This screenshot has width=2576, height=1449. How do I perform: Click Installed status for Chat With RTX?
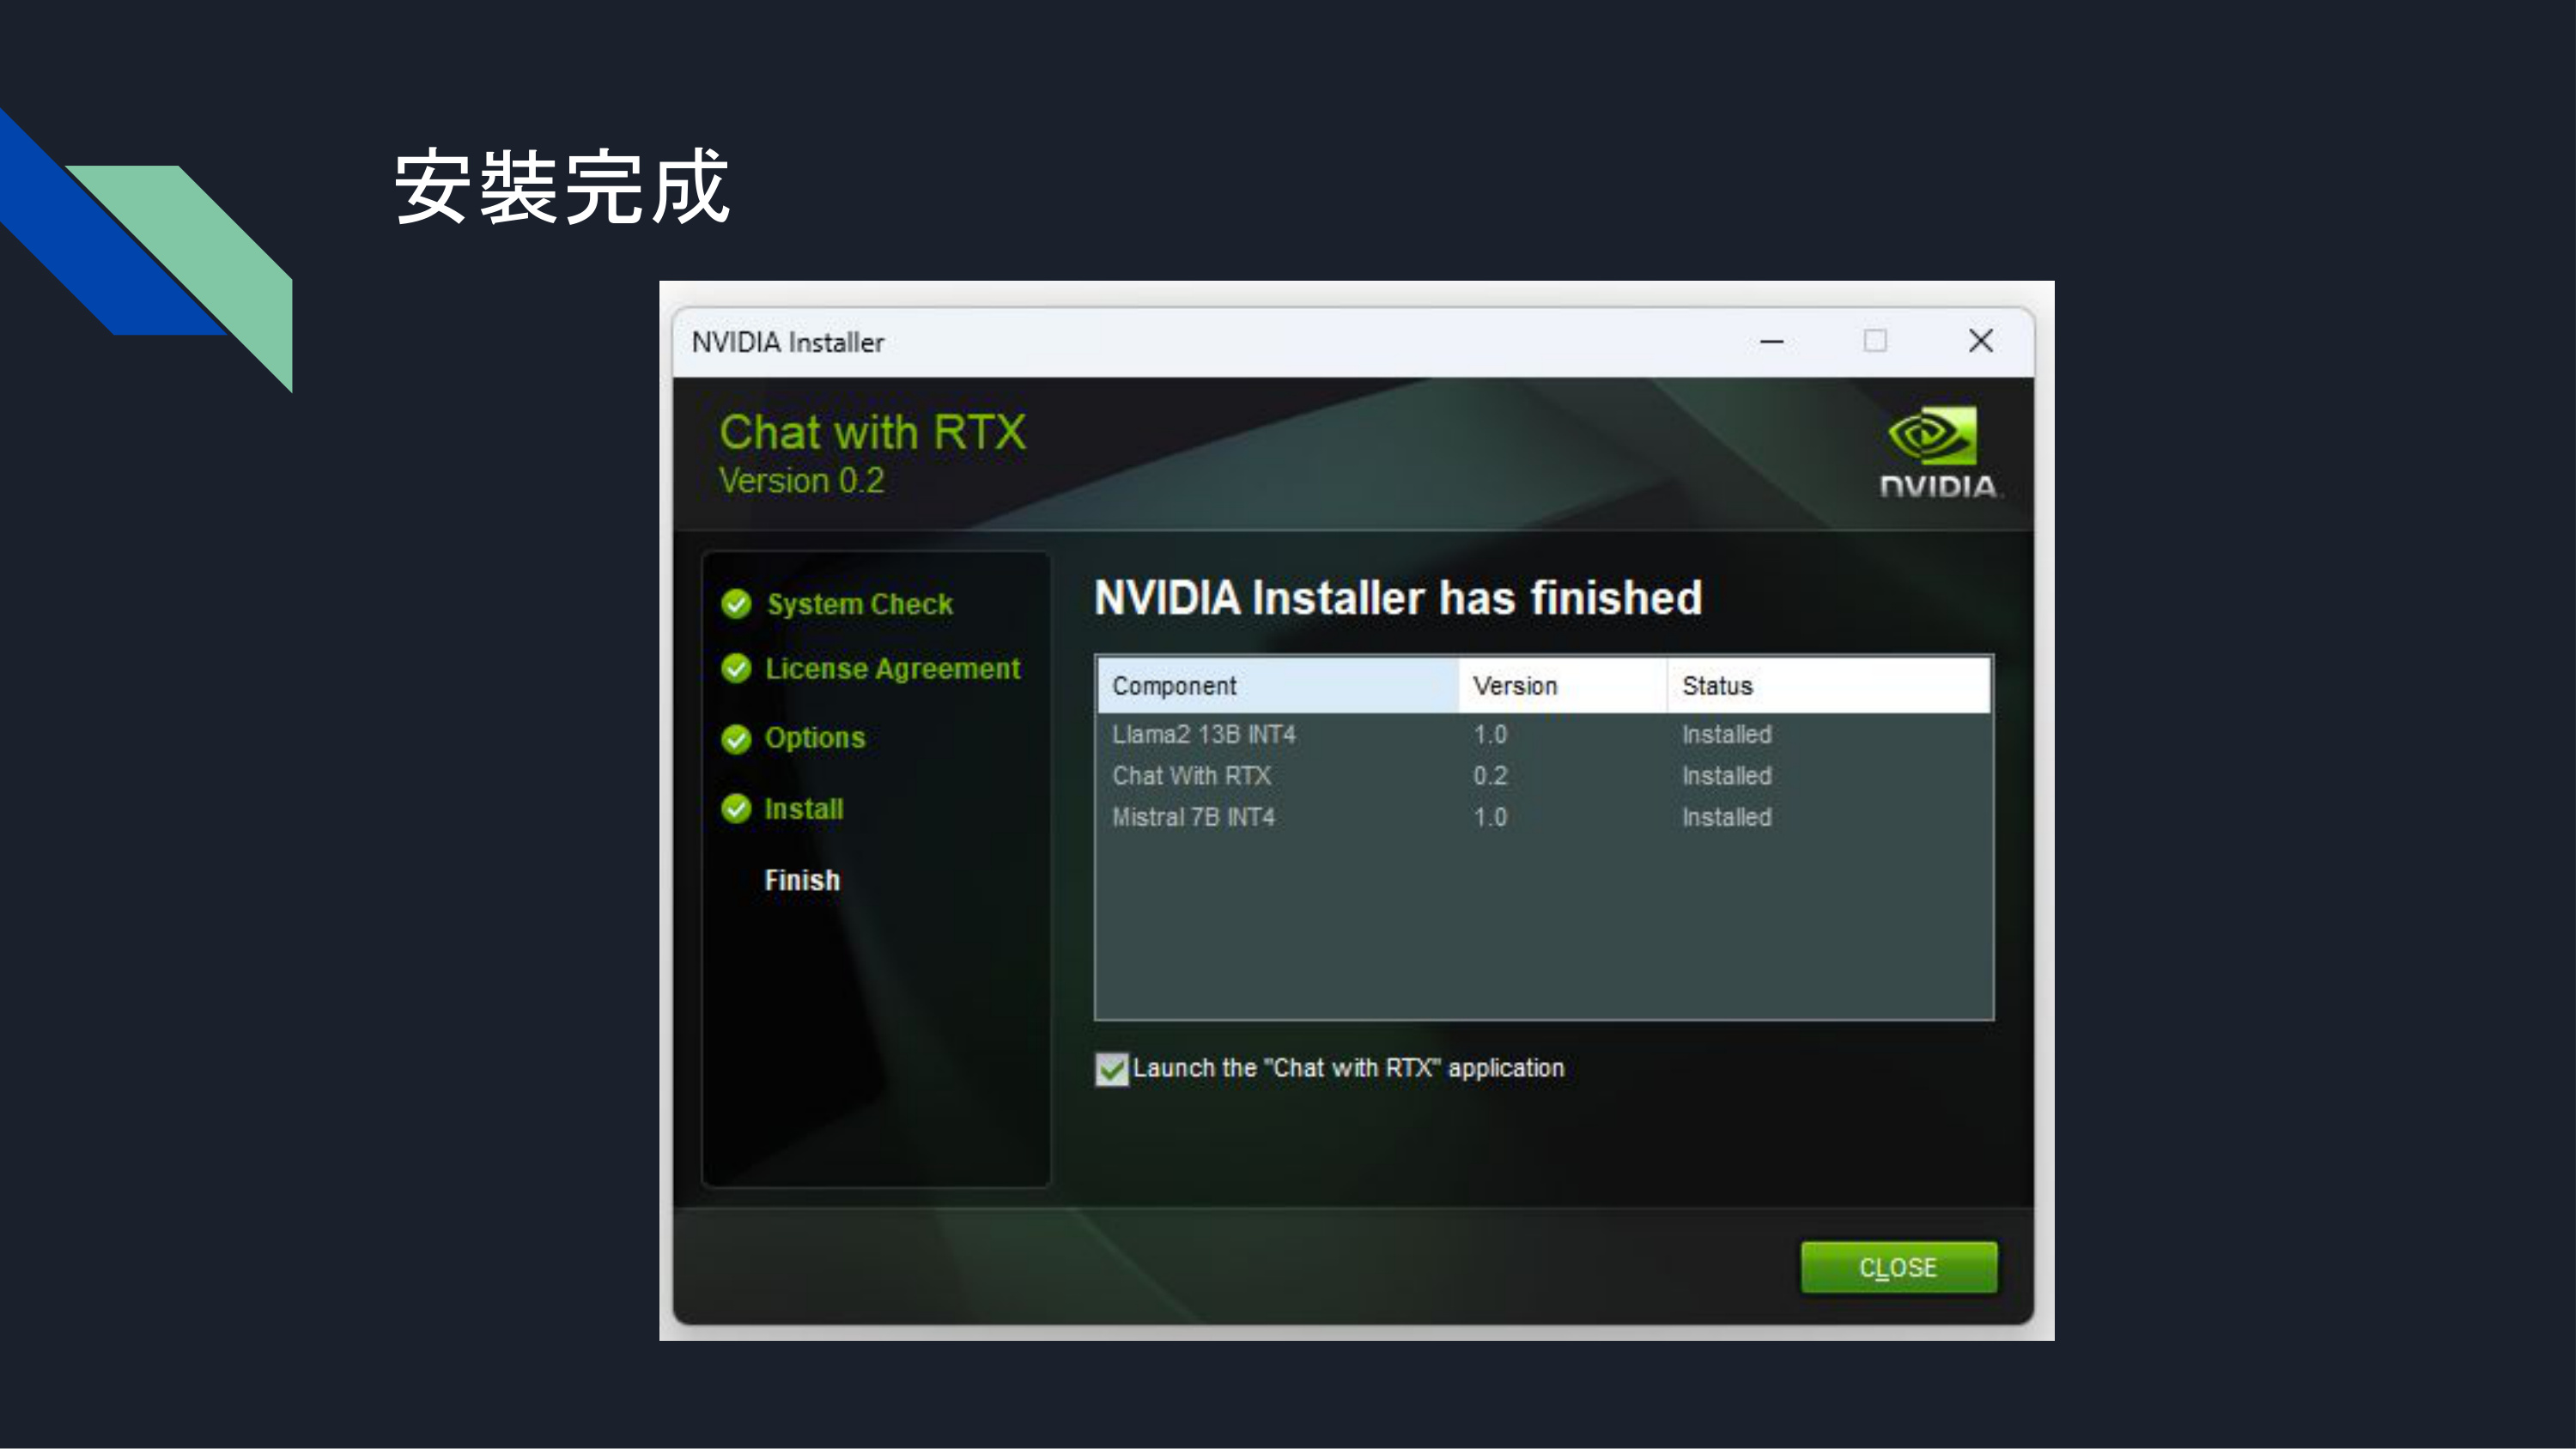[1727, 775]
